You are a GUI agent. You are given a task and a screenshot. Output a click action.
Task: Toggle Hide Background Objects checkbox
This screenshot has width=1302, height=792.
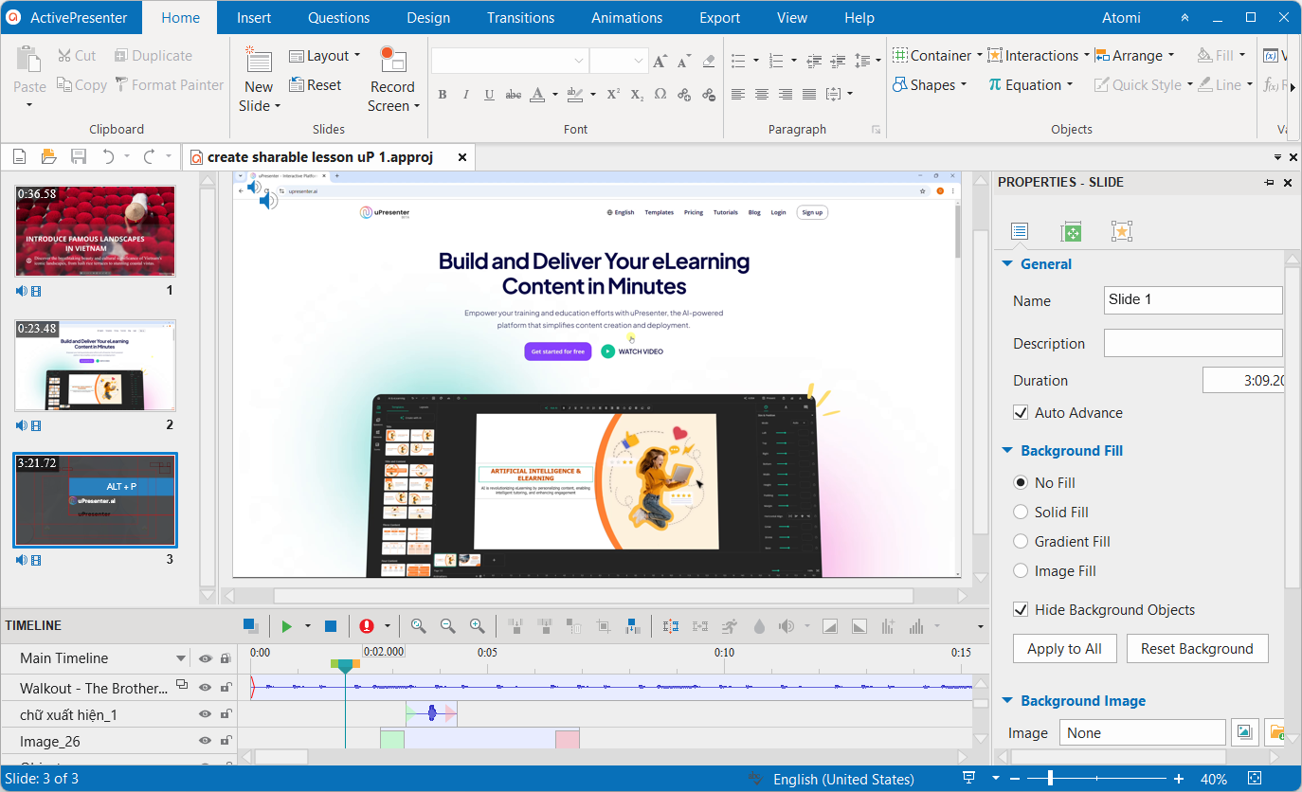point(1021,609)
